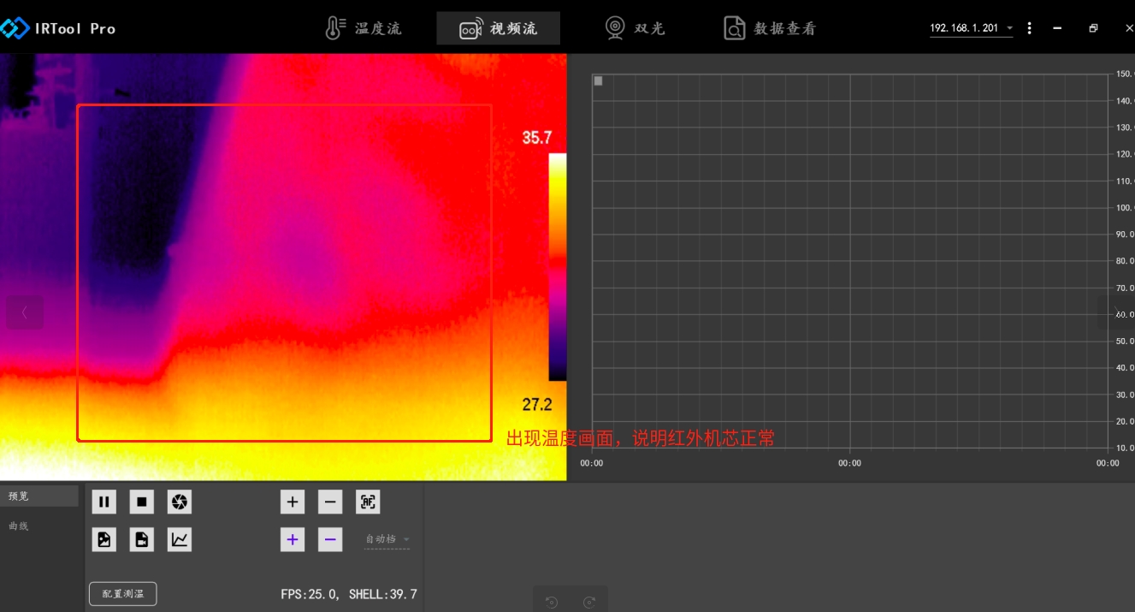Select the 曲线 side panel item
Viewport: 1135px width, 612px height.
[x=19, y=526]
